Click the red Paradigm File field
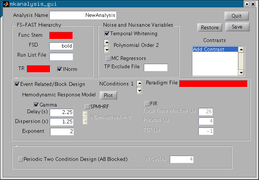The height and width of the screenshot is (180, 259). pyautogui.click(x=213, y=84)
